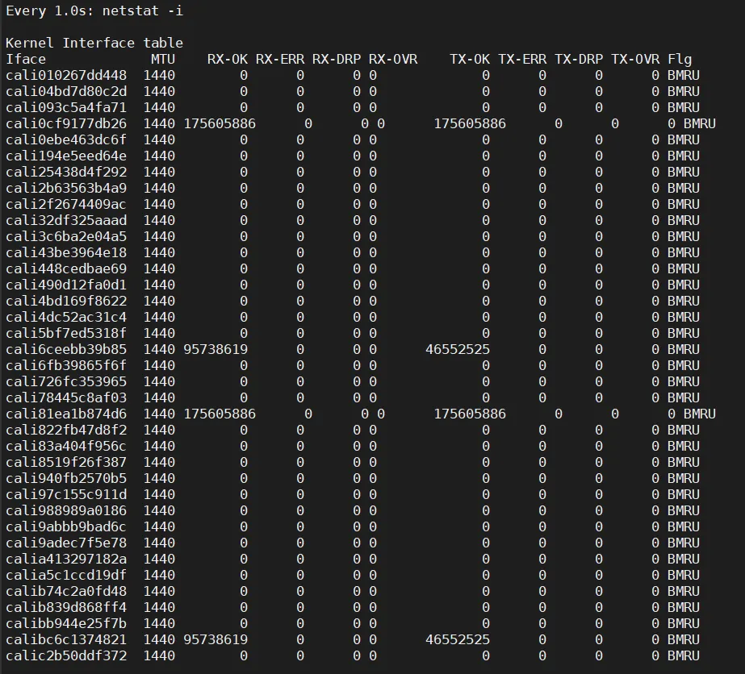745x674 pixels.
Task: Select interface name cali6fb39865f6f
Action: pos(66,366)
